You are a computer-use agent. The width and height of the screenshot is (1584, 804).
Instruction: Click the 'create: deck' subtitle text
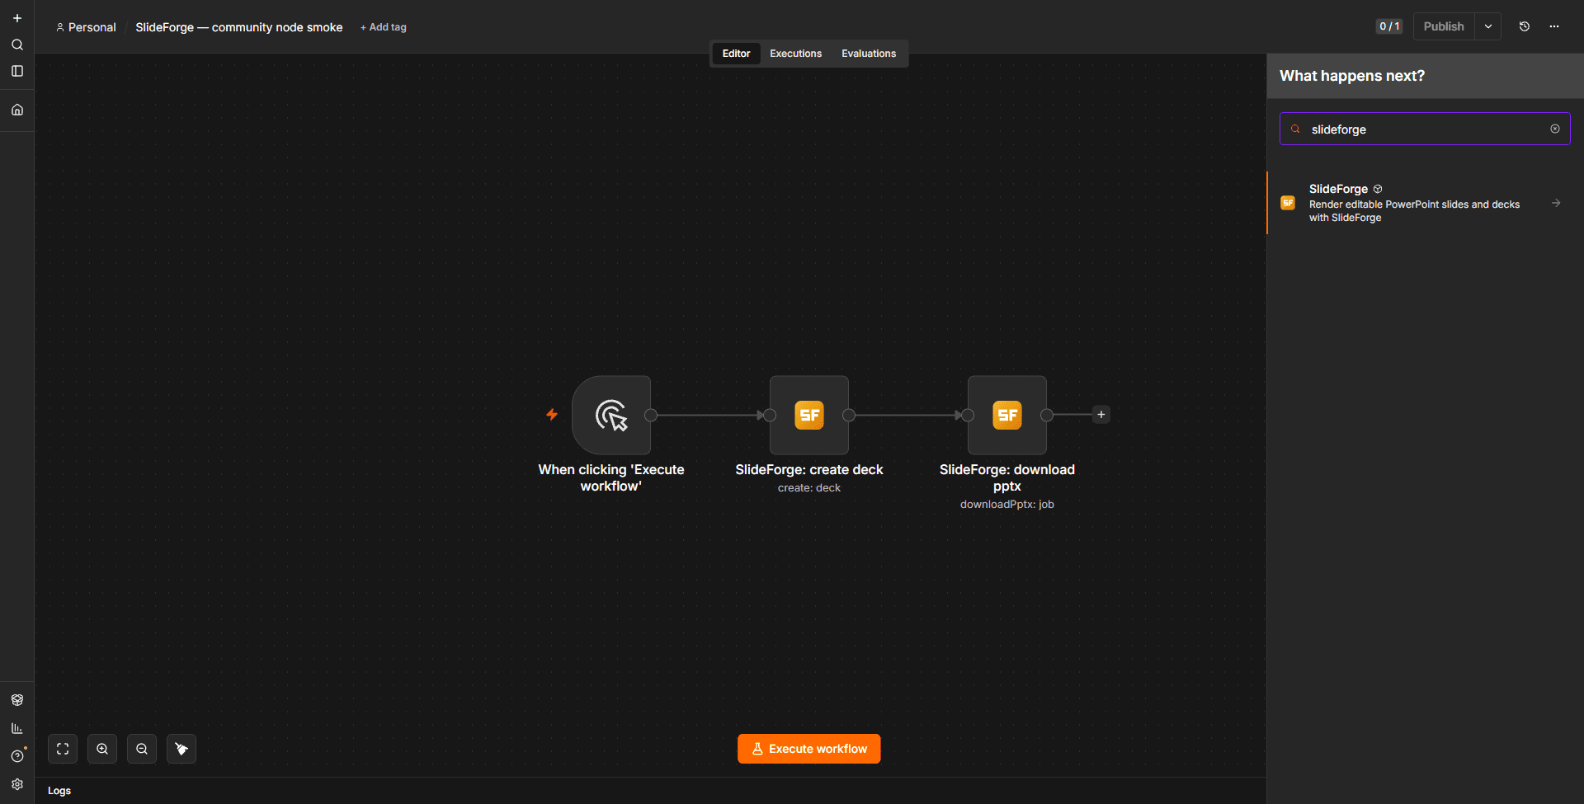point(809,488)
